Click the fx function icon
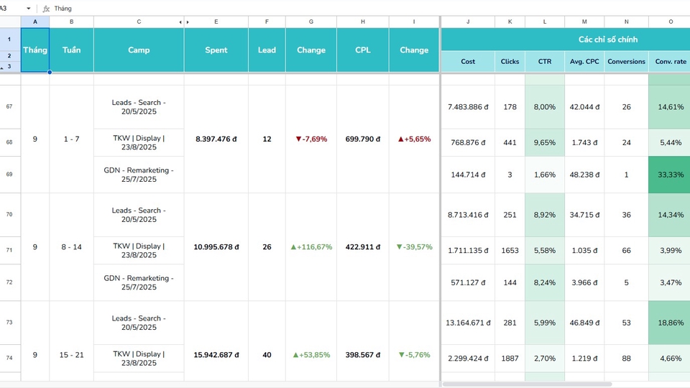690x388 pixels. (46, 9)
